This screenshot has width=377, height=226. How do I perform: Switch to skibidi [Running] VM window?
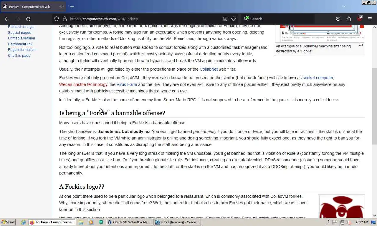pyautogui.click(x=178, y=222)
